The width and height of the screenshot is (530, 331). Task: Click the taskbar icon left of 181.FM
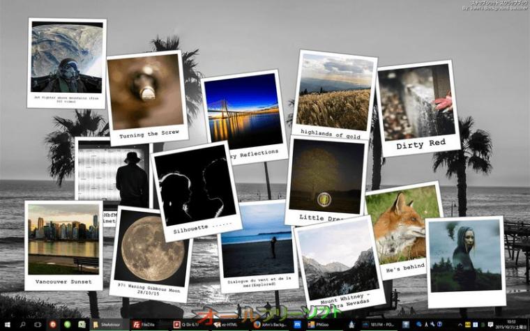tap(351, 325)
